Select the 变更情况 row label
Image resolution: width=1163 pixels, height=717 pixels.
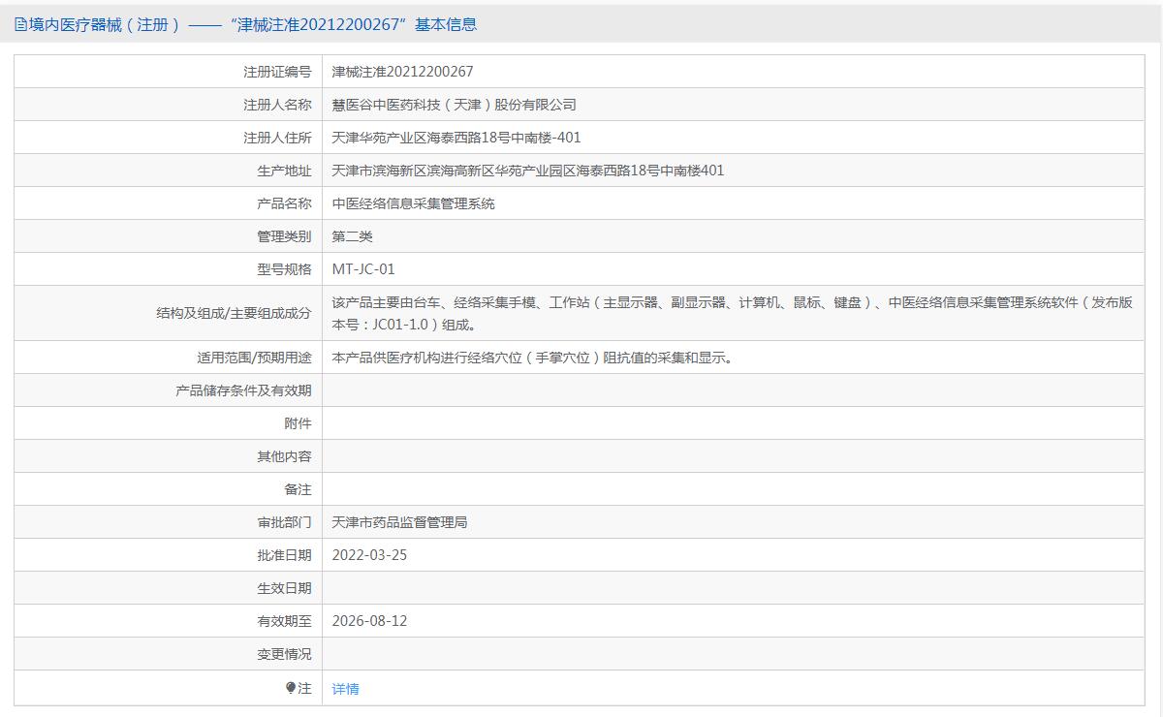point(284,654)
